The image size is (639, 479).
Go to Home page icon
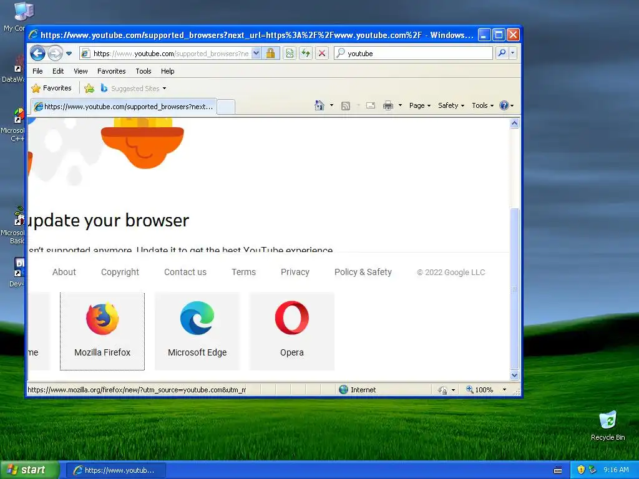point(319,105)
